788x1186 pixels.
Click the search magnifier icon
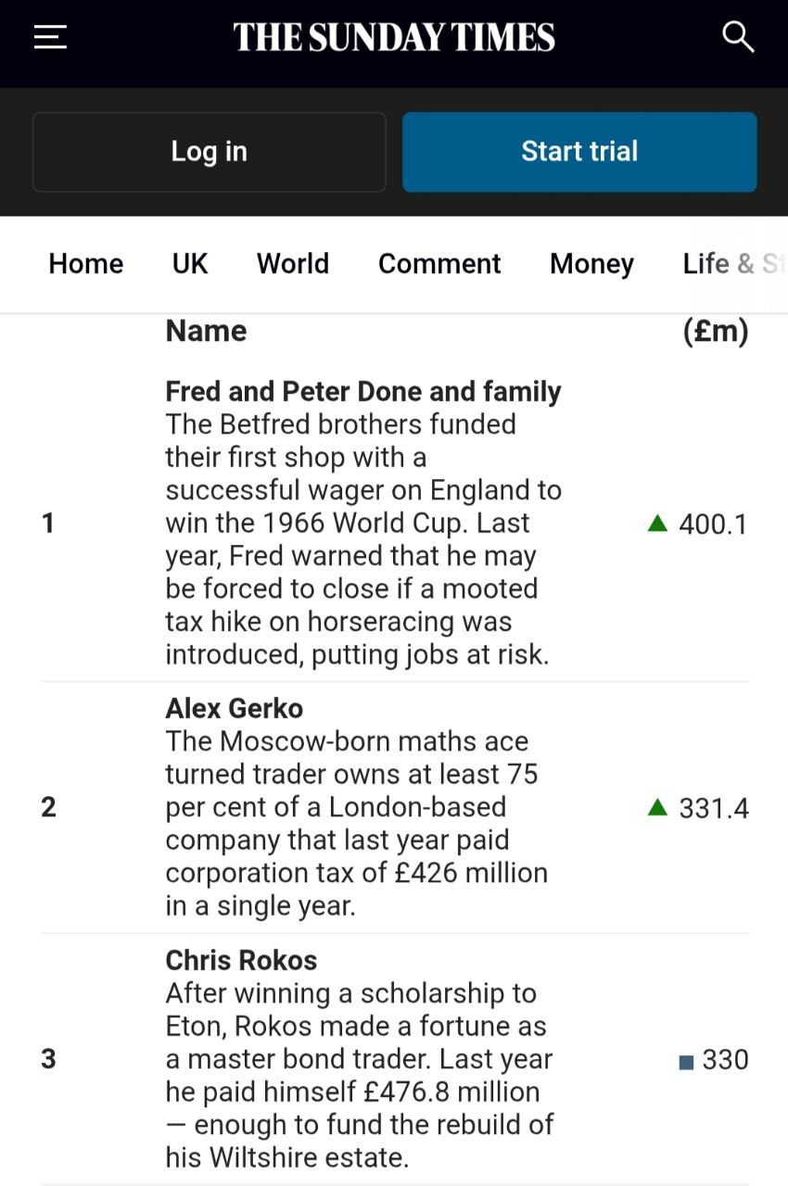(x=738, y=37)
